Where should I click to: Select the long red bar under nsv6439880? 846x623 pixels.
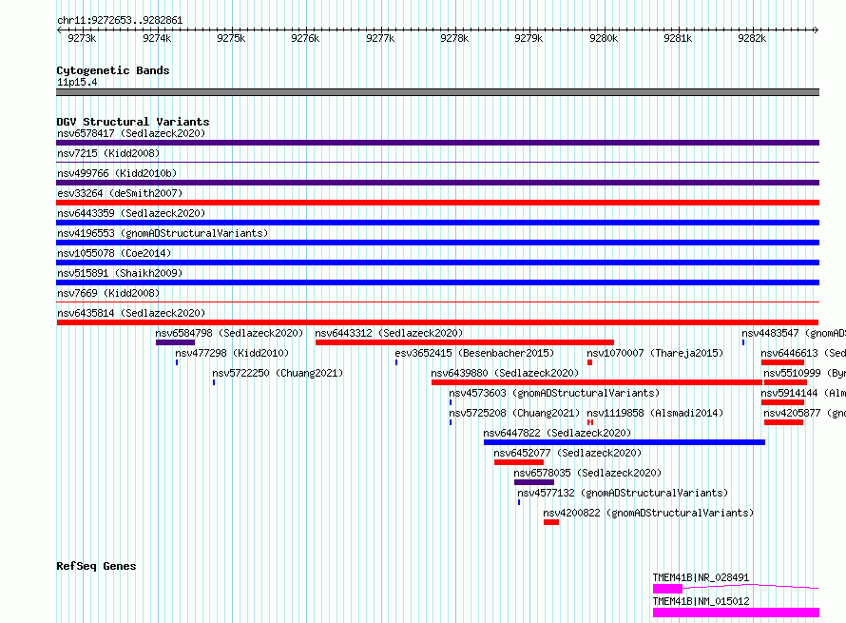(597, 382)
